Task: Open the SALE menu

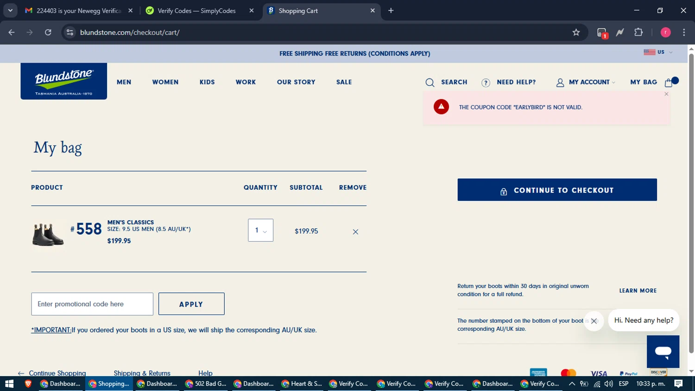Action: pos(344,82)
